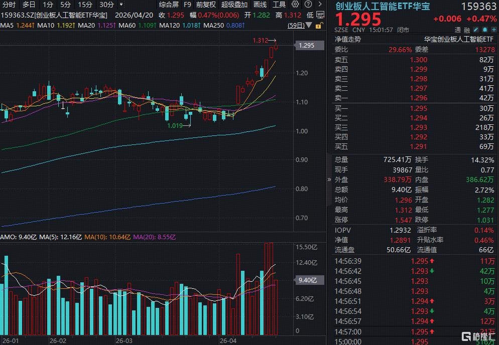Viewport: 499px width, 345px height.
Task: Select the 1分 timeframe tab
Action: 48,5
